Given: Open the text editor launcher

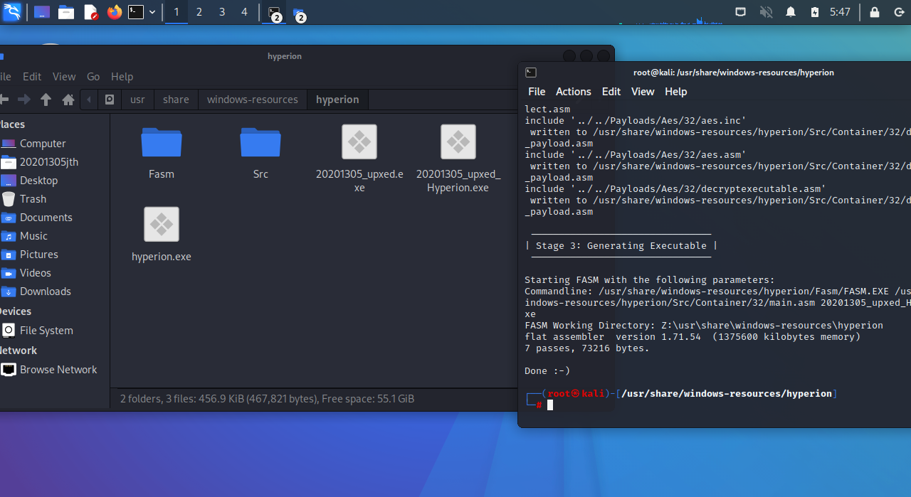Looking at the screenshot, I should pyautogui.click(x=90, y=12).
